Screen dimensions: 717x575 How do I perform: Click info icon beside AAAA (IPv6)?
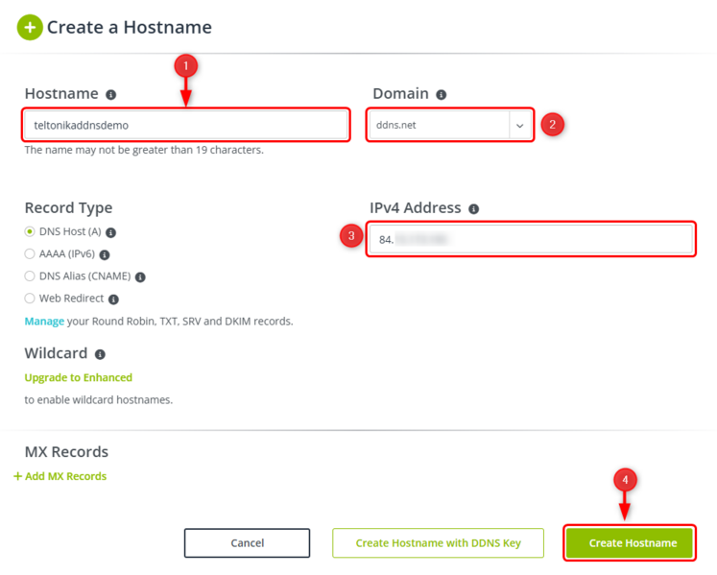pyautogui.click(x=105, y=255)
